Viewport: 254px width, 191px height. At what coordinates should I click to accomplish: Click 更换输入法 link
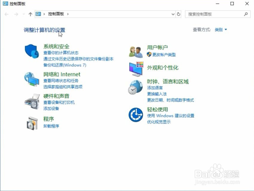click(157, 94)
